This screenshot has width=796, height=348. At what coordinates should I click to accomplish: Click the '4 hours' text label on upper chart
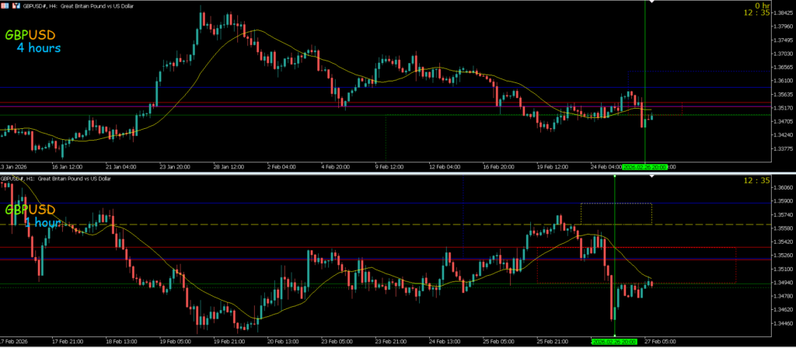tap(38, 48)
